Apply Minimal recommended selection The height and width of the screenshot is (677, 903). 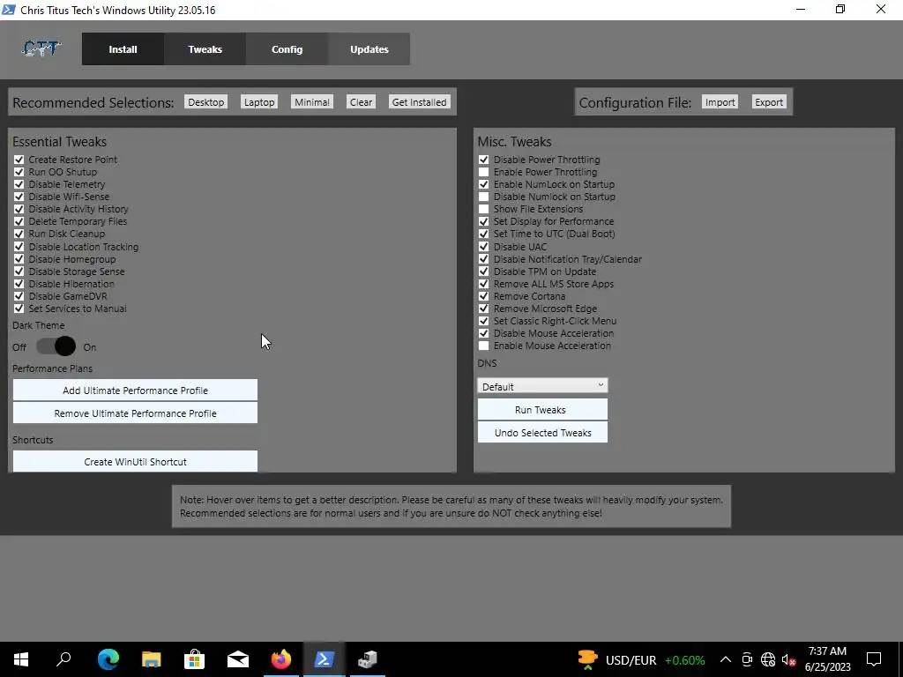click(x=312, y=102)
